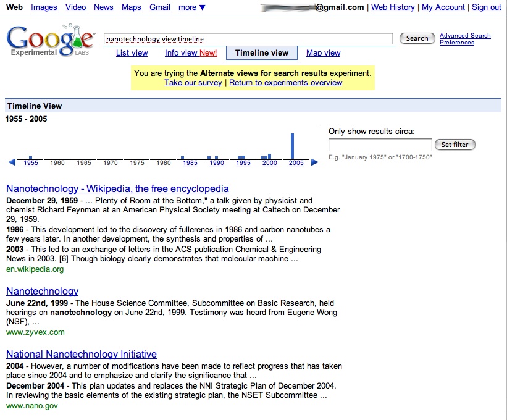
Task: Open My Account link
Action: coord(443,7)
